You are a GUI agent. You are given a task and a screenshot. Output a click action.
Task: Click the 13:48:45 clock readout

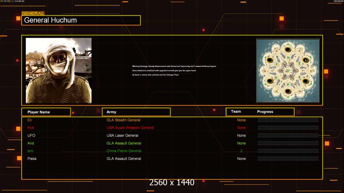[20, 1]
